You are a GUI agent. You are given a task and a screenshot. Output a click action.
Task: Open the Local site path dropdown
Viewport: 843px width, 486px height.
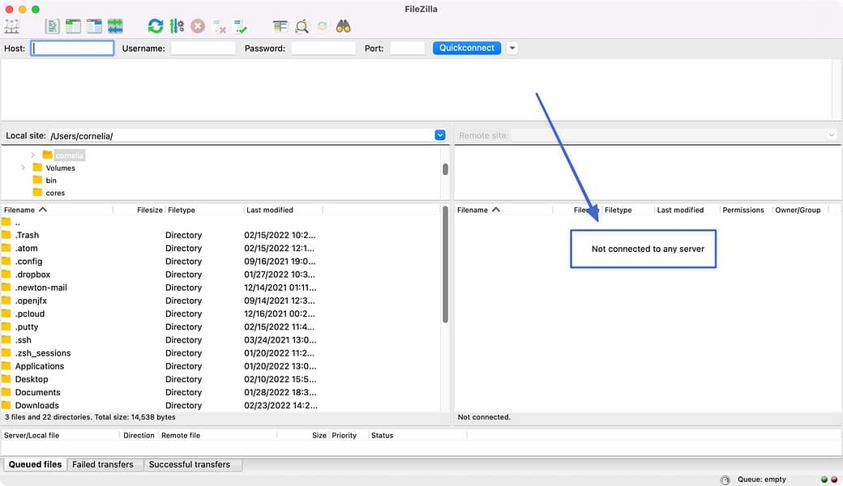(x=440, y=135)
